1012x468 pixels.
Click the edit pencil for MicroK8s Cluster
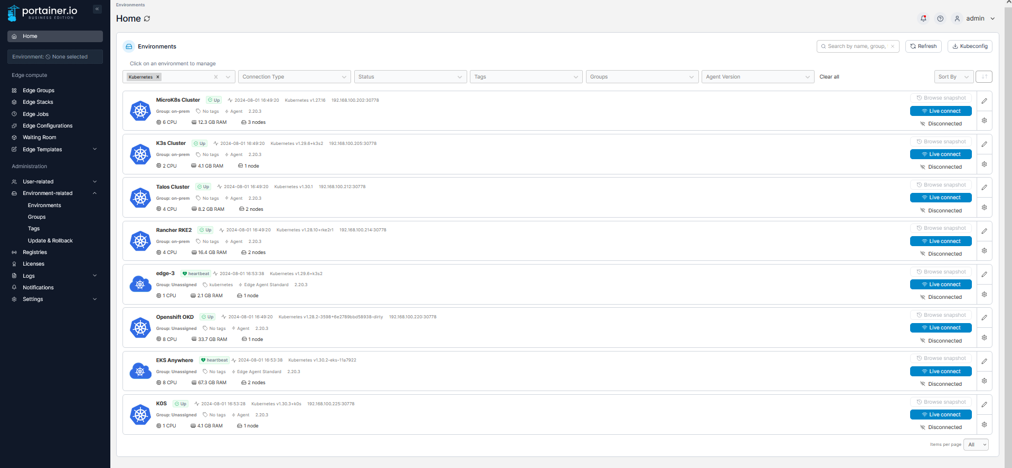(x=984, y=101)
